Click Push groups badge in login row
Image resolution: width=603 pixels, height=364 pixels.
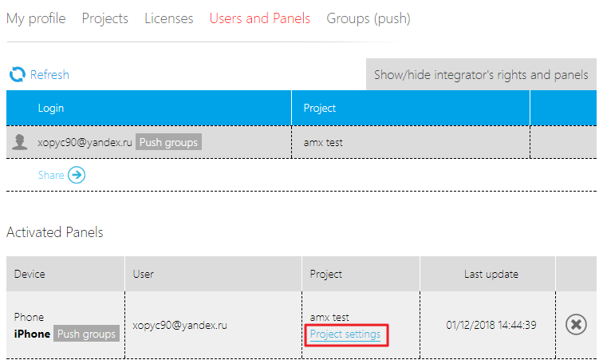167,143
